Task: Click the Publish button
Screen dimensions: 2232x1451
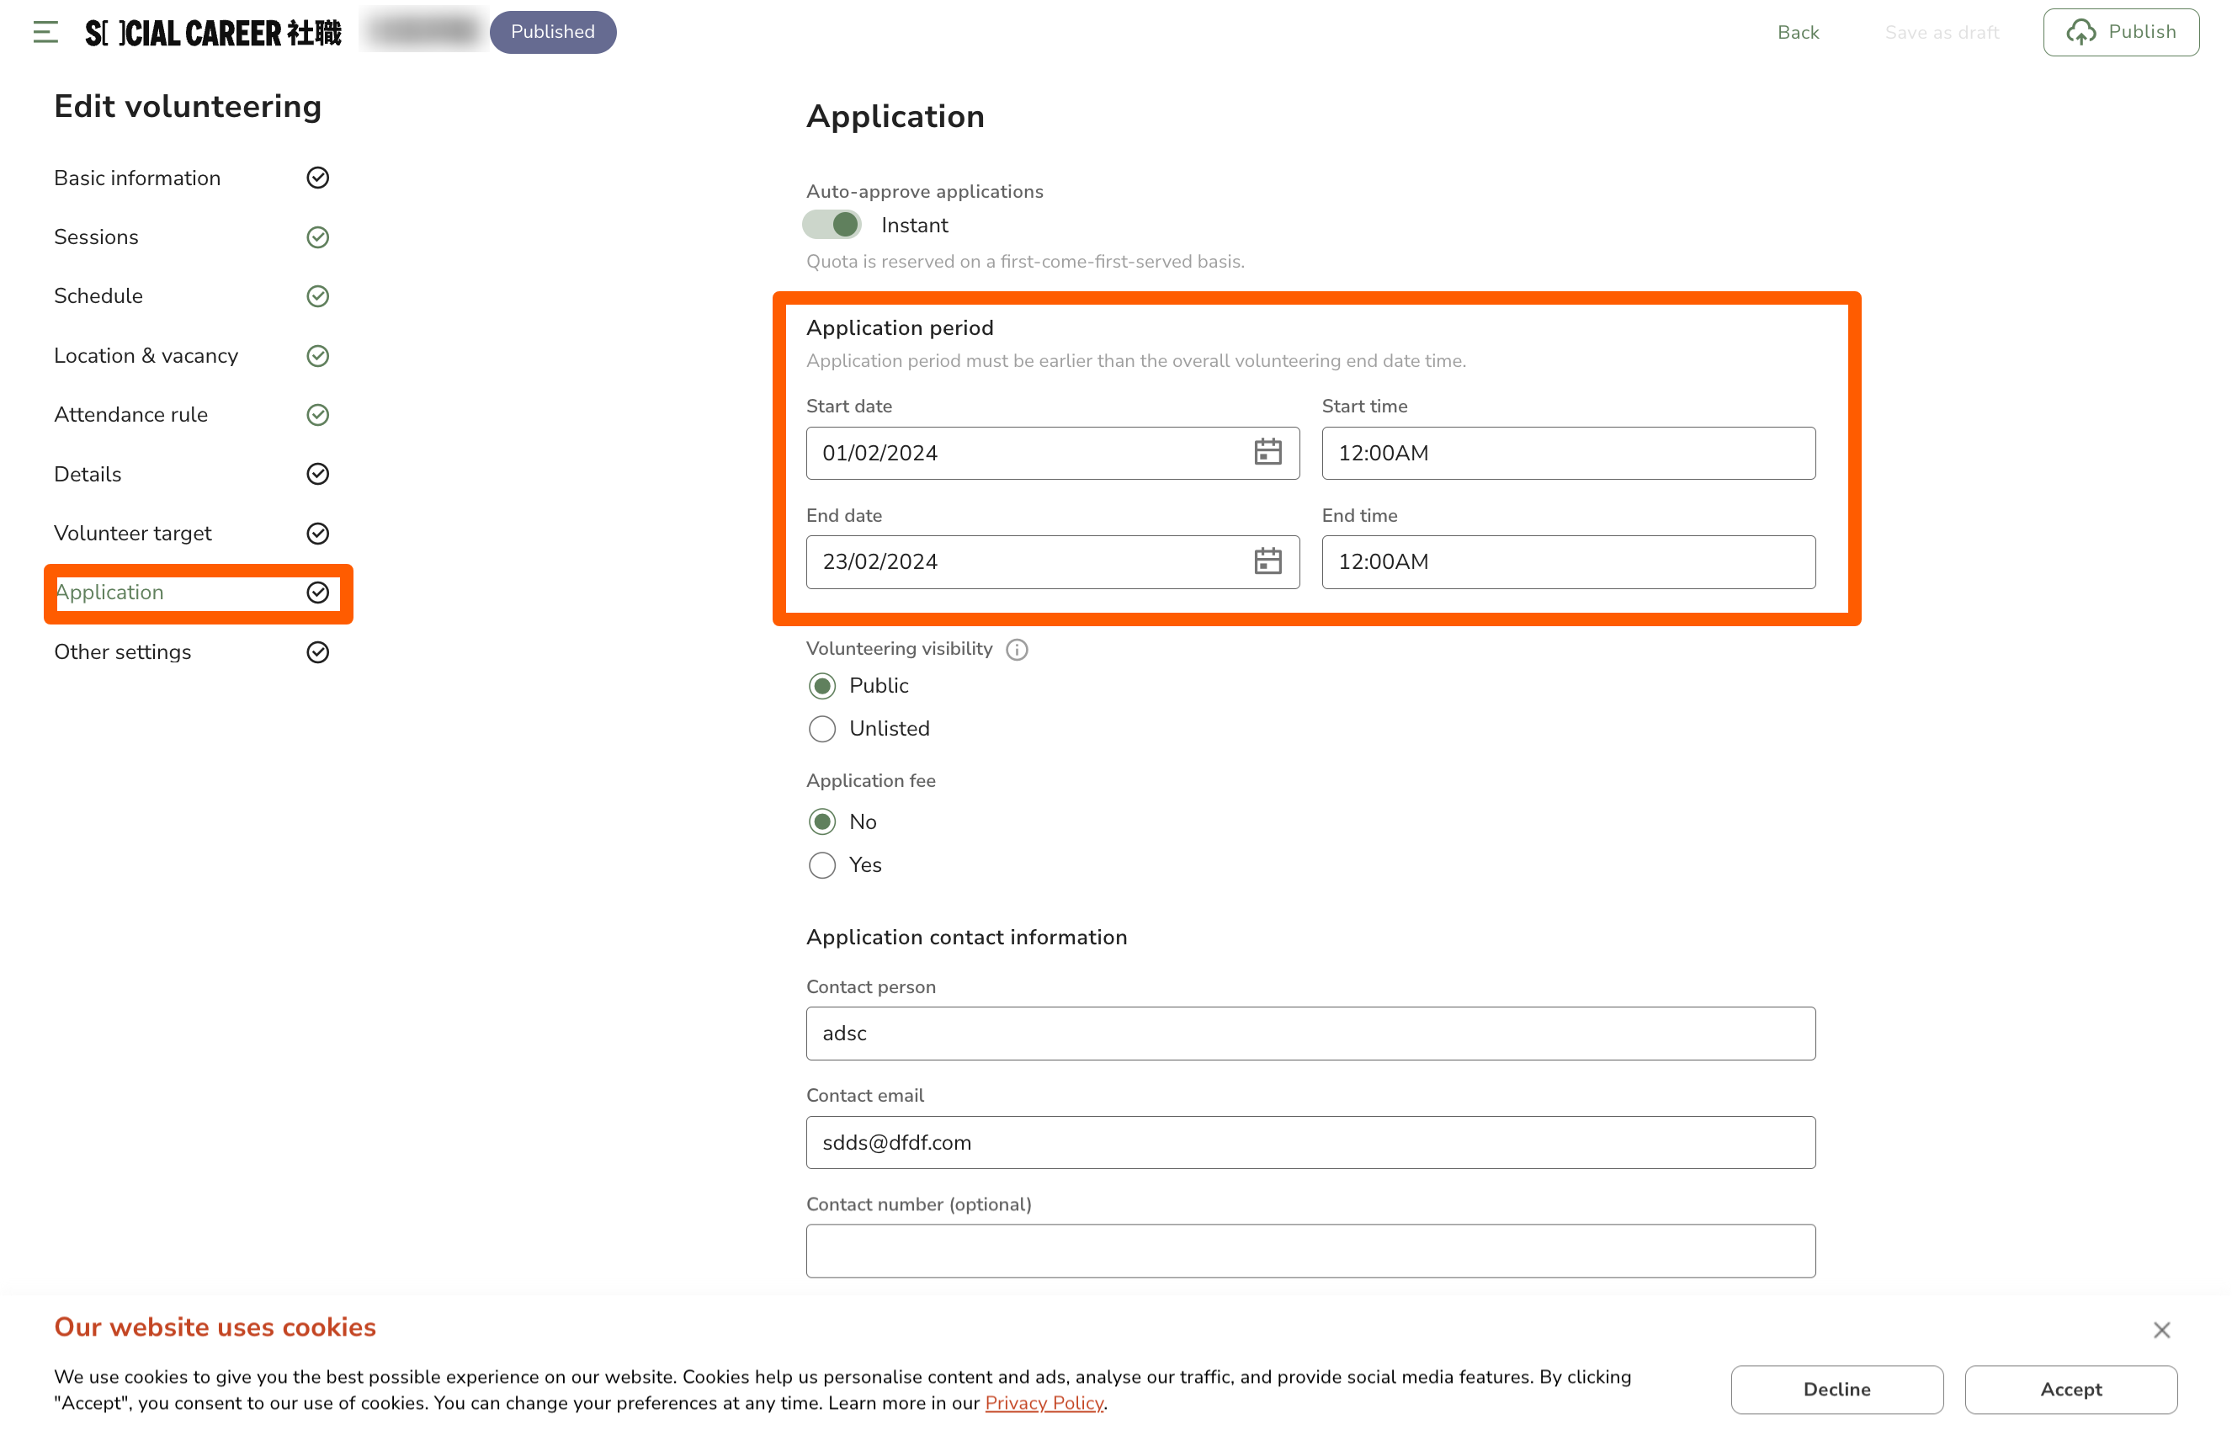Action: pyautogui.click(x=2120, y=32)
